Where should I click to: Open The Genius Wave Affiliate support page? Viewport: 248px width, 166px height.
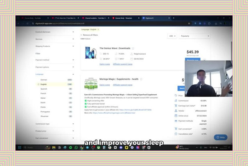coord(122,64)
